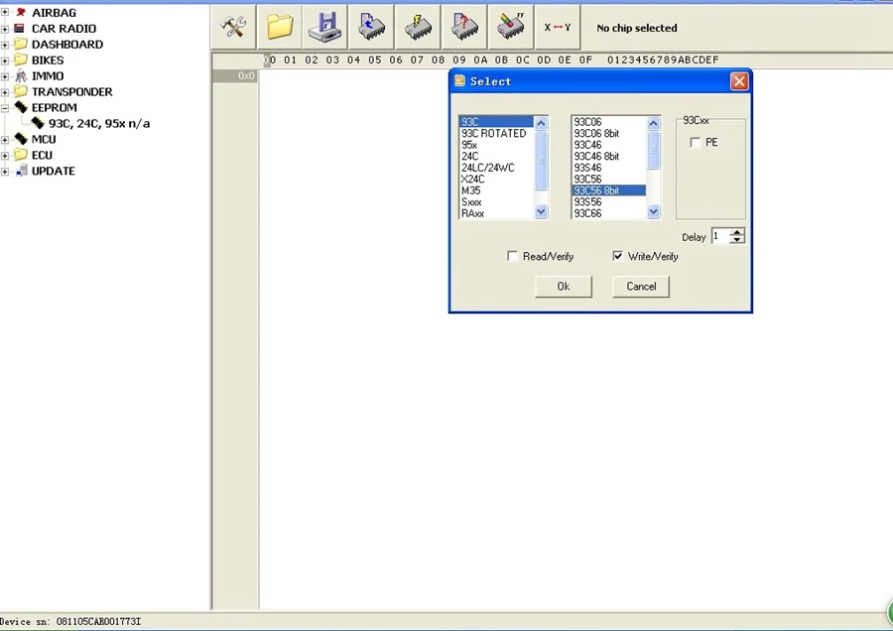Viewport: 893px width, 631px height.
Task: Expand the CAR RADIO tree node
Action: [5, 28]
